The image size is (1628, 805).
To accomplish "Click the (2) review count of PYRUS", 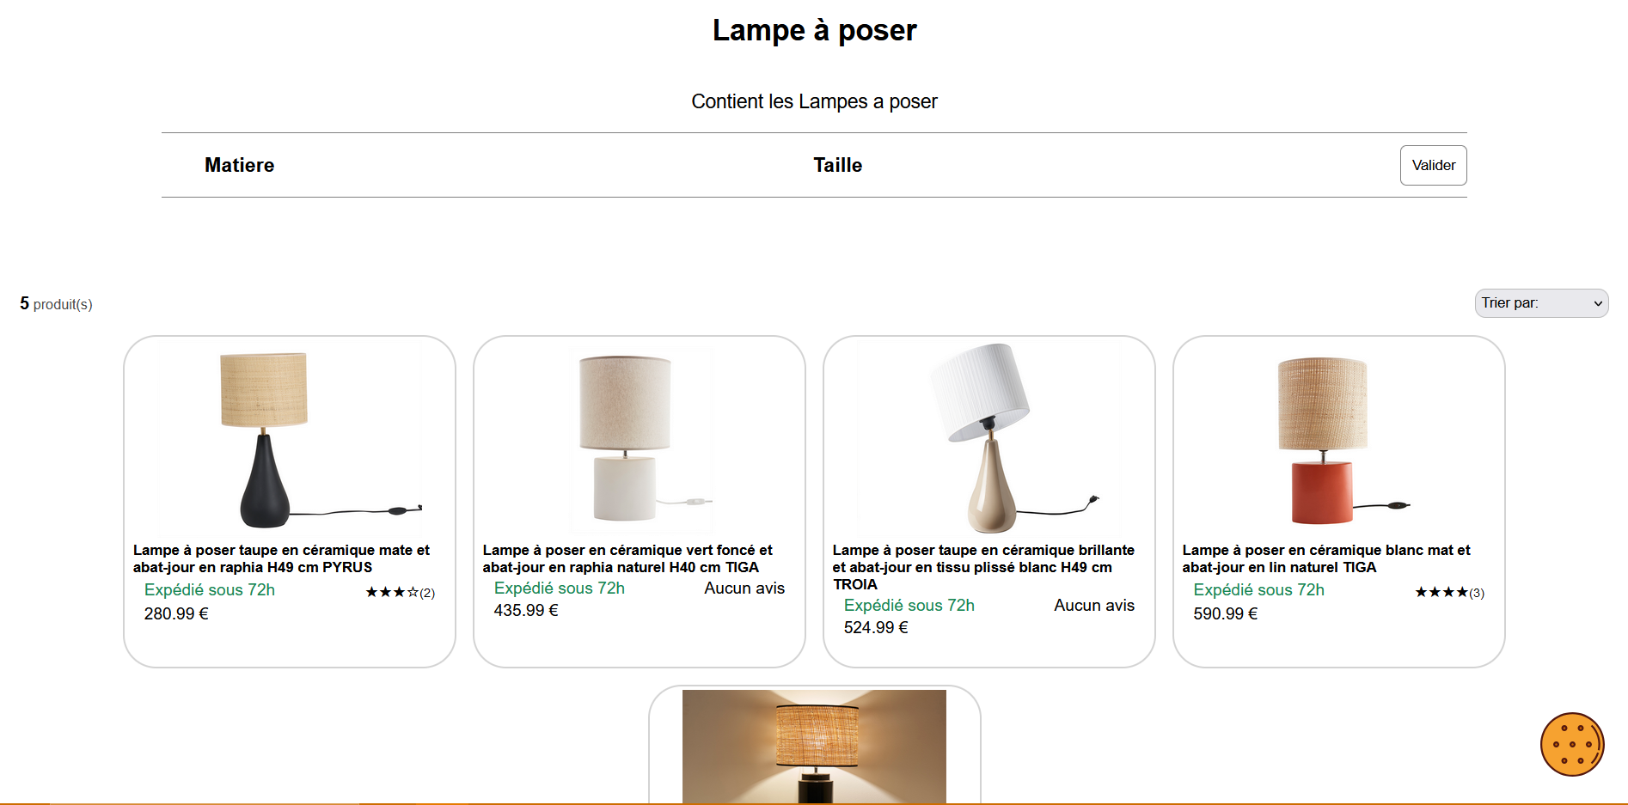I will (x=427, y=592).
